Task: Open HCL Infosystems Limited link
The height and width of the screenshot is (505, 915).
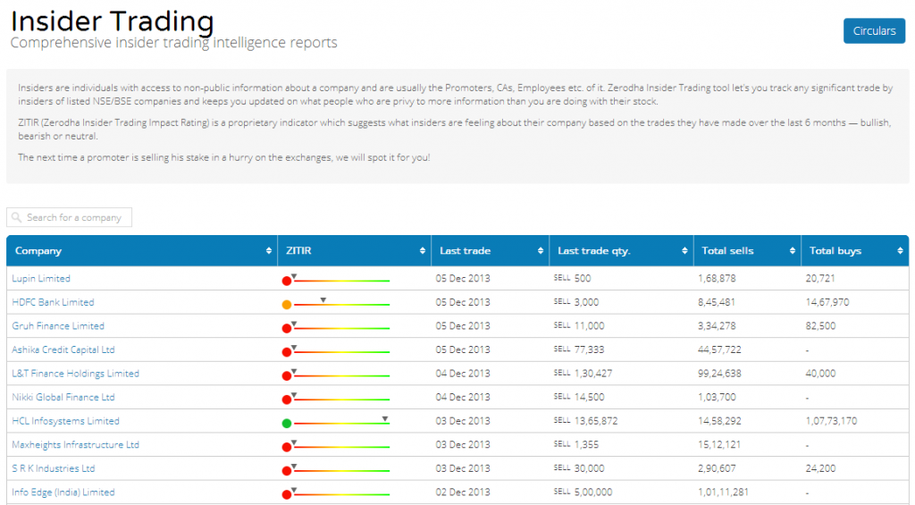Action: [x=66, y=421]
